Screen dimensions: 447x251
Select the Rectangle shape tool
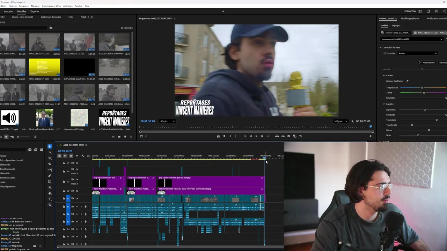point(50,182)
